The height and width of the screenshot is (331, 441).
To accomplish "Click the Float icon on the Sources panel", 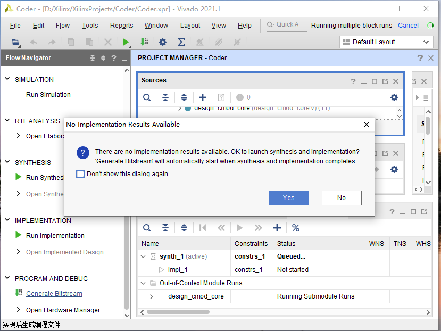I will (385, 81).
